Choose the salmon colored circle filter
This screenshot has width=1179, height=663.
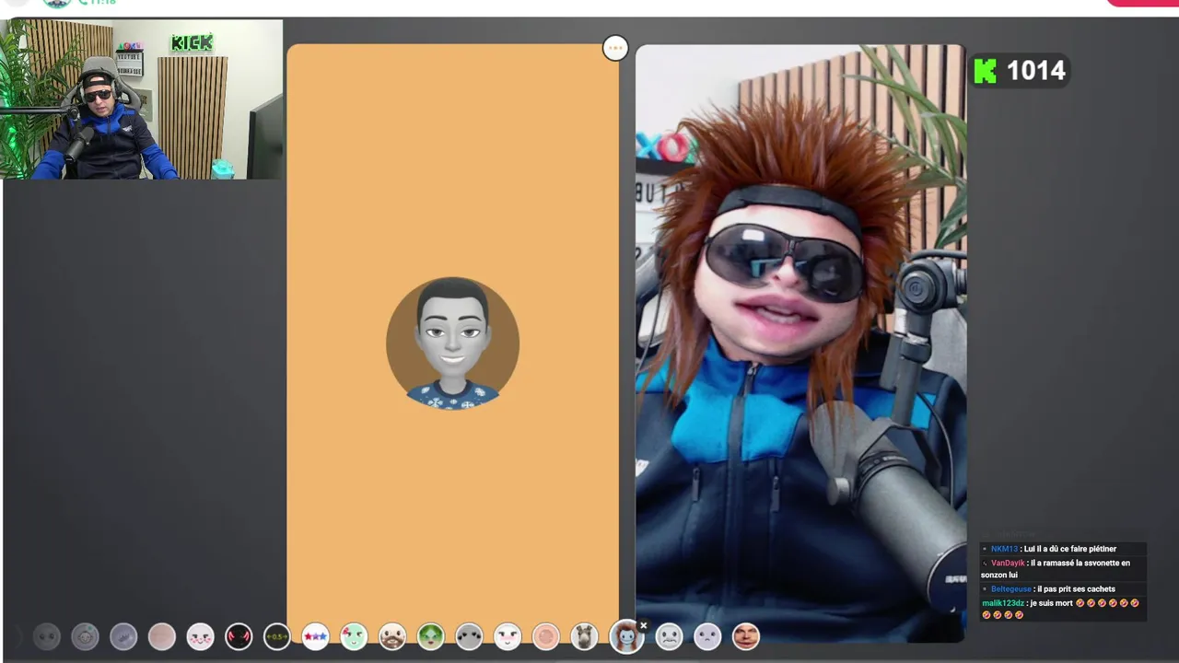(546, 636)
